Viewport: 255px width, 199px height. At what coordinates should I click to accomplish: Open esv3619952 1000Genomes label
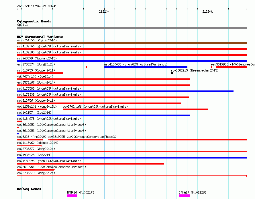(x=52, y=125)
